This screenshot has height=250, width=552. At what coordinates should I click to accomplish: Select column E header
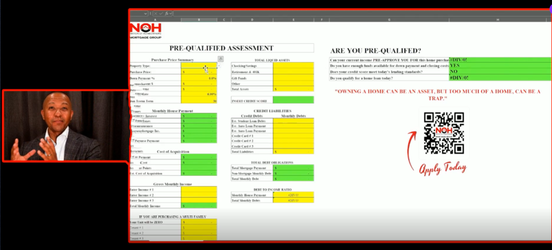tap(294, 20)
